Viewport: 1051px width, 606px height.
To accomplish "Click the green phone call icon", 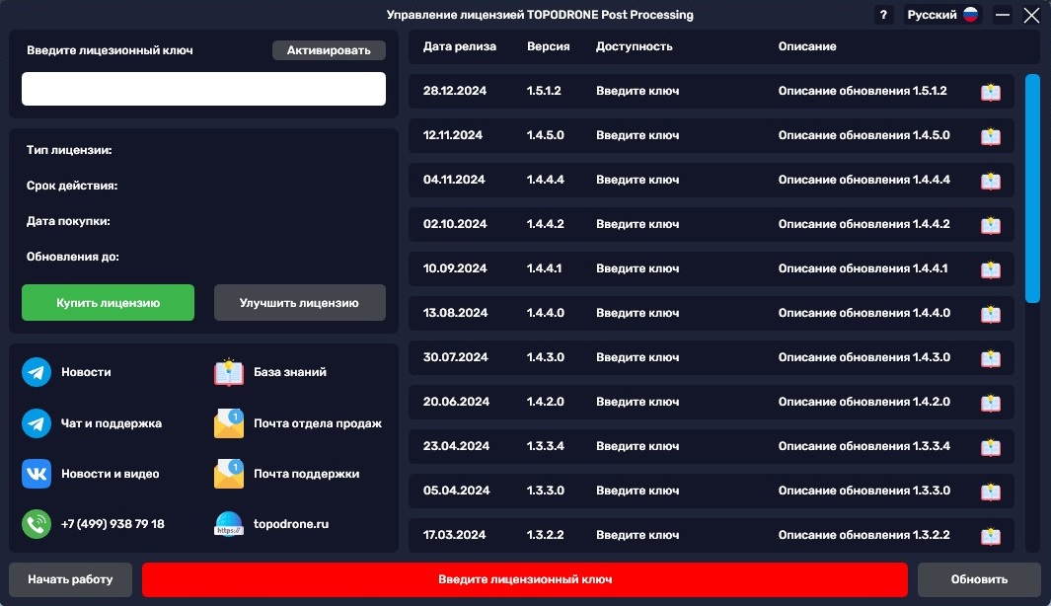I will pos(37,524).
